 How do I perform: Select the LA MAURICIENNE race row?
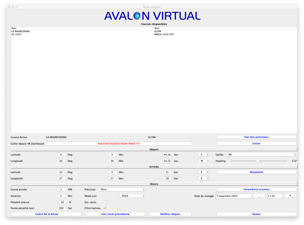point(154,31)
